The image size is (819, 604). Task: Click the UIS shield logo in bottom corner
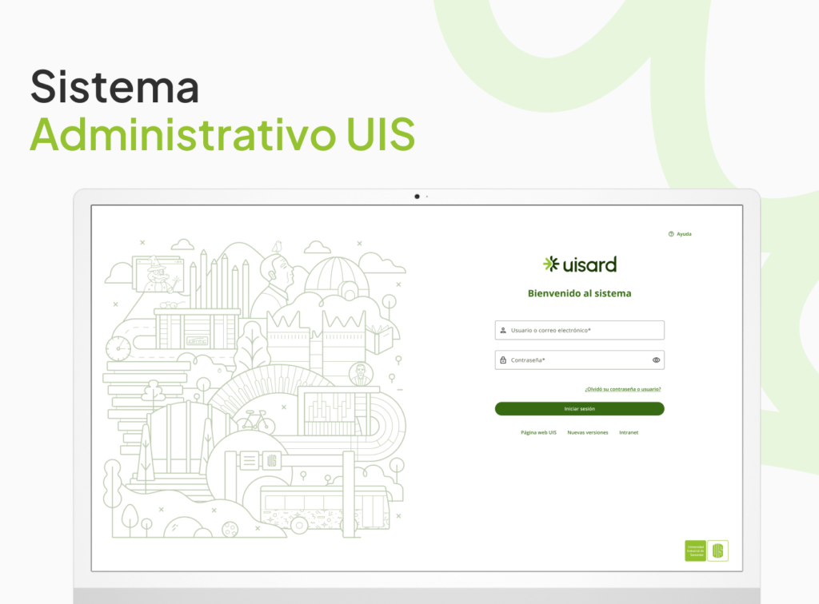coord(717,550)
